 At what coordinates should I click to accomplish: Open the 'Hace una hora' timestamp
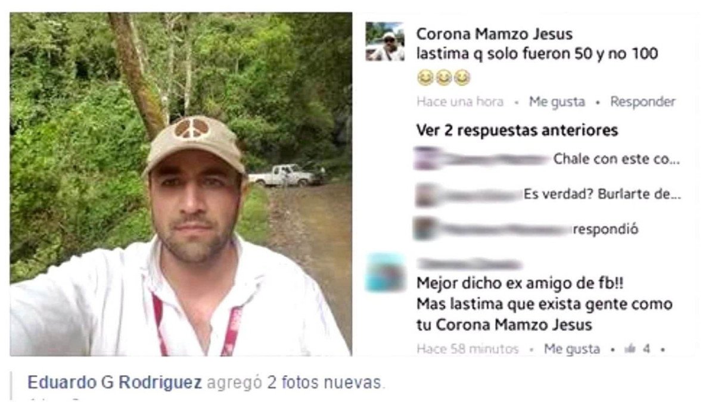coord(459,102)
